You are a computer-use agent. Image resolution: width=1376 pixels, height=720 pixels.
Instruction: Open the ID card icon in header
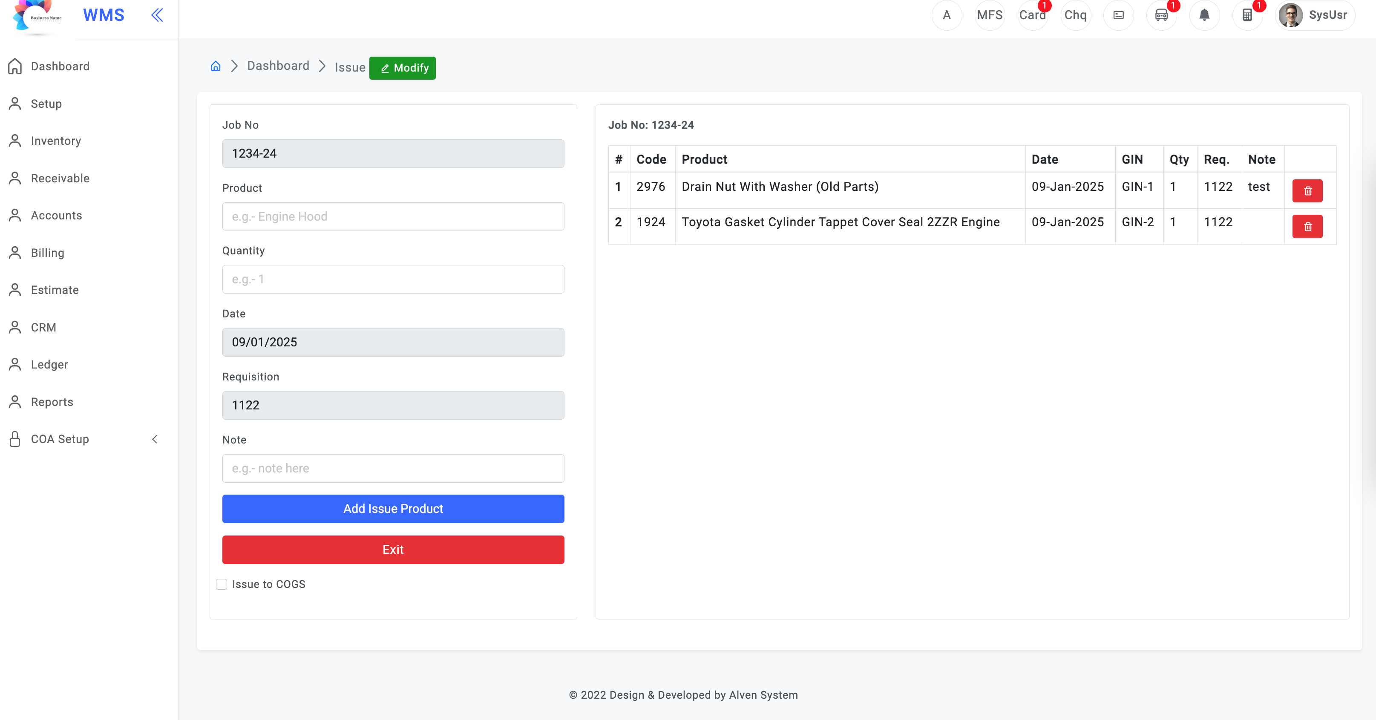pos(1119,15)
